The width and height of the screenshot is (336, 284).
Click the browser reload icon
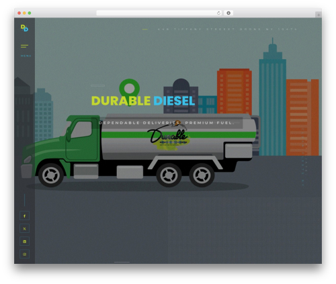coord(218,13)
